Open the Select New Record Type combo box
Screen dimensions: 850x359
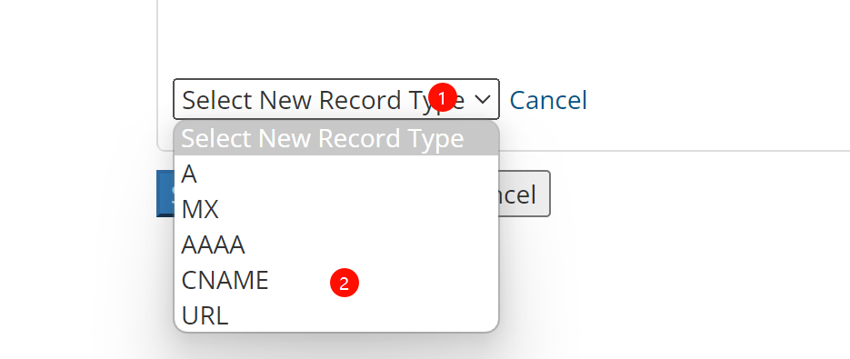336,99
